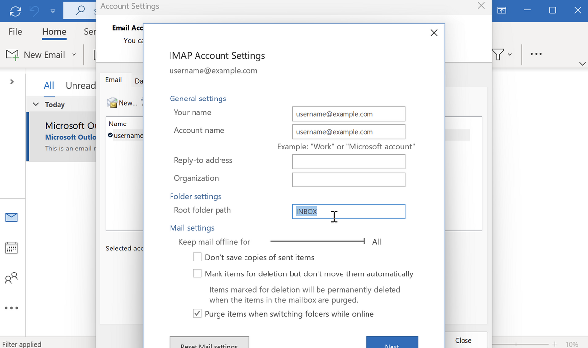Click the Filter applied status text
The image size is (588, 348).
click(22, 344)
